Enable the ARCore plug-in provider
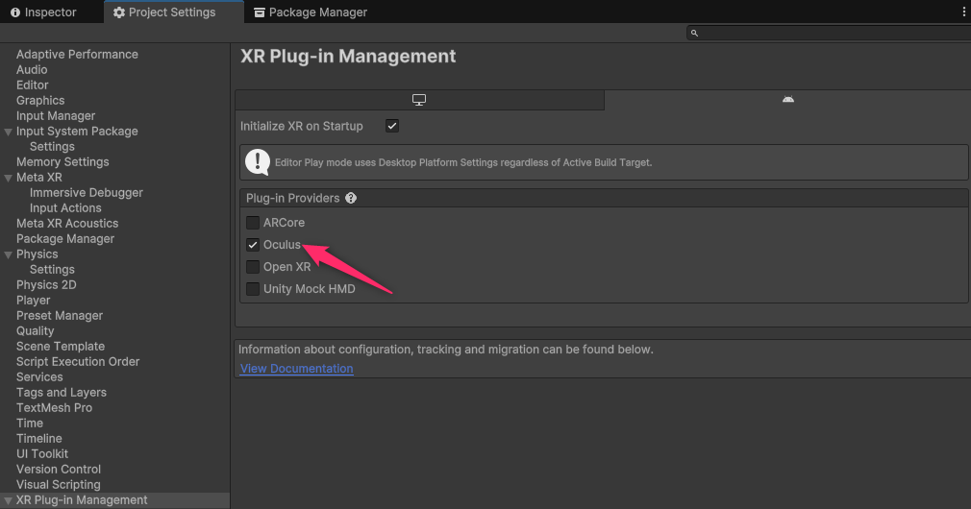Viewport: 971px width, 509px height. click(253, 223)
